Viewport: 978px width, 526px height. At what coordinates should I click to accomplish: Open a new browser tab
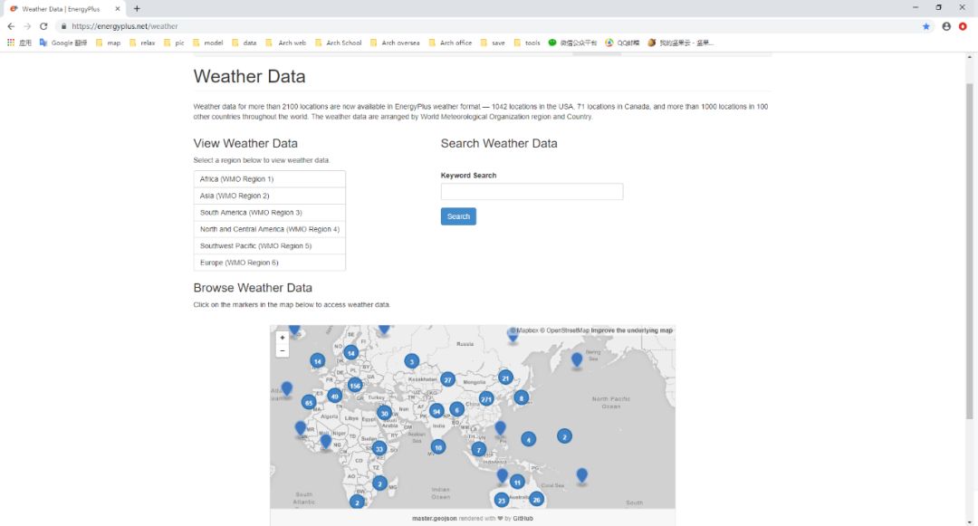[137, 9]
